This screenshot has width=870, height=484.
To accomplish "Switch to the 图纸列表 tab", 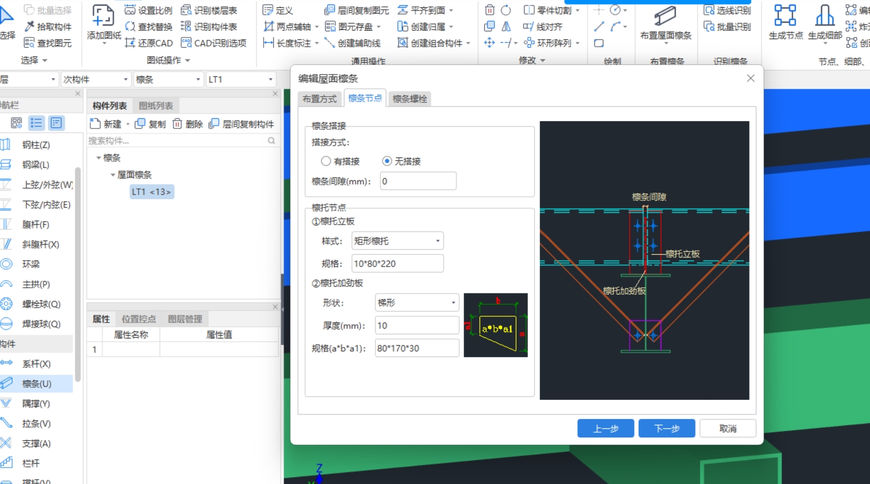I will (x=156, y=106).
